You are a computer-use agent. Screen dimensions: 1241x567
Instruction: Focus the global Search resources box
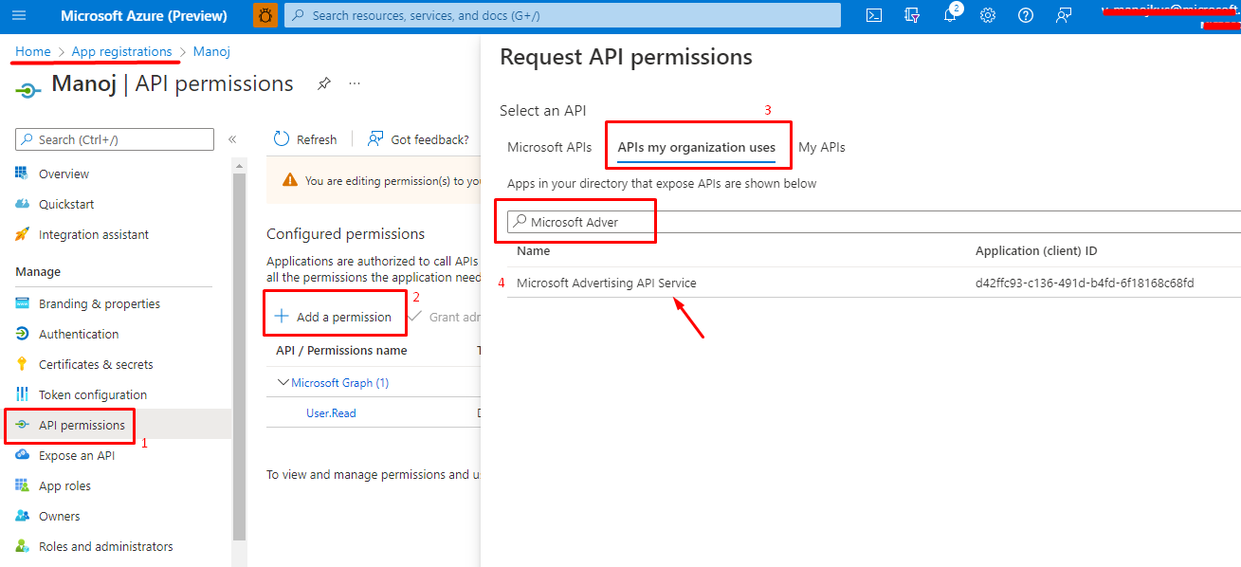coord(563,15)
